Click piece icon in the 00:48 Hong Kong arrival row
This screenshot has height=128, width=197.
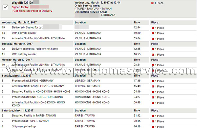(153, 103)
